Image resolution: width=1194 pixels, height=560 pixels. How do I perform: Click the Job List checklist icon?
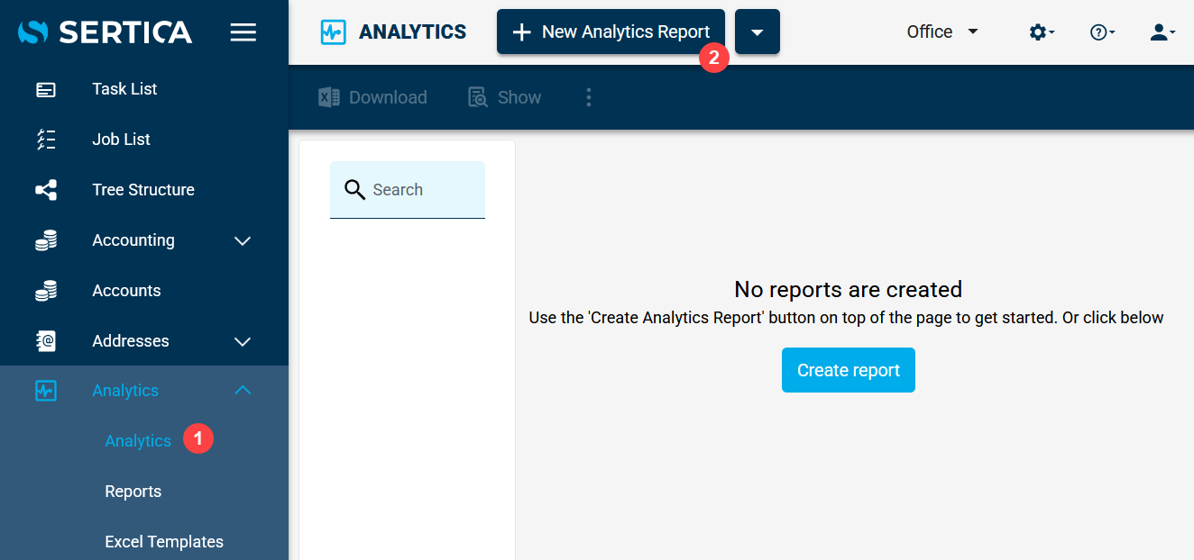coord(46,140)
